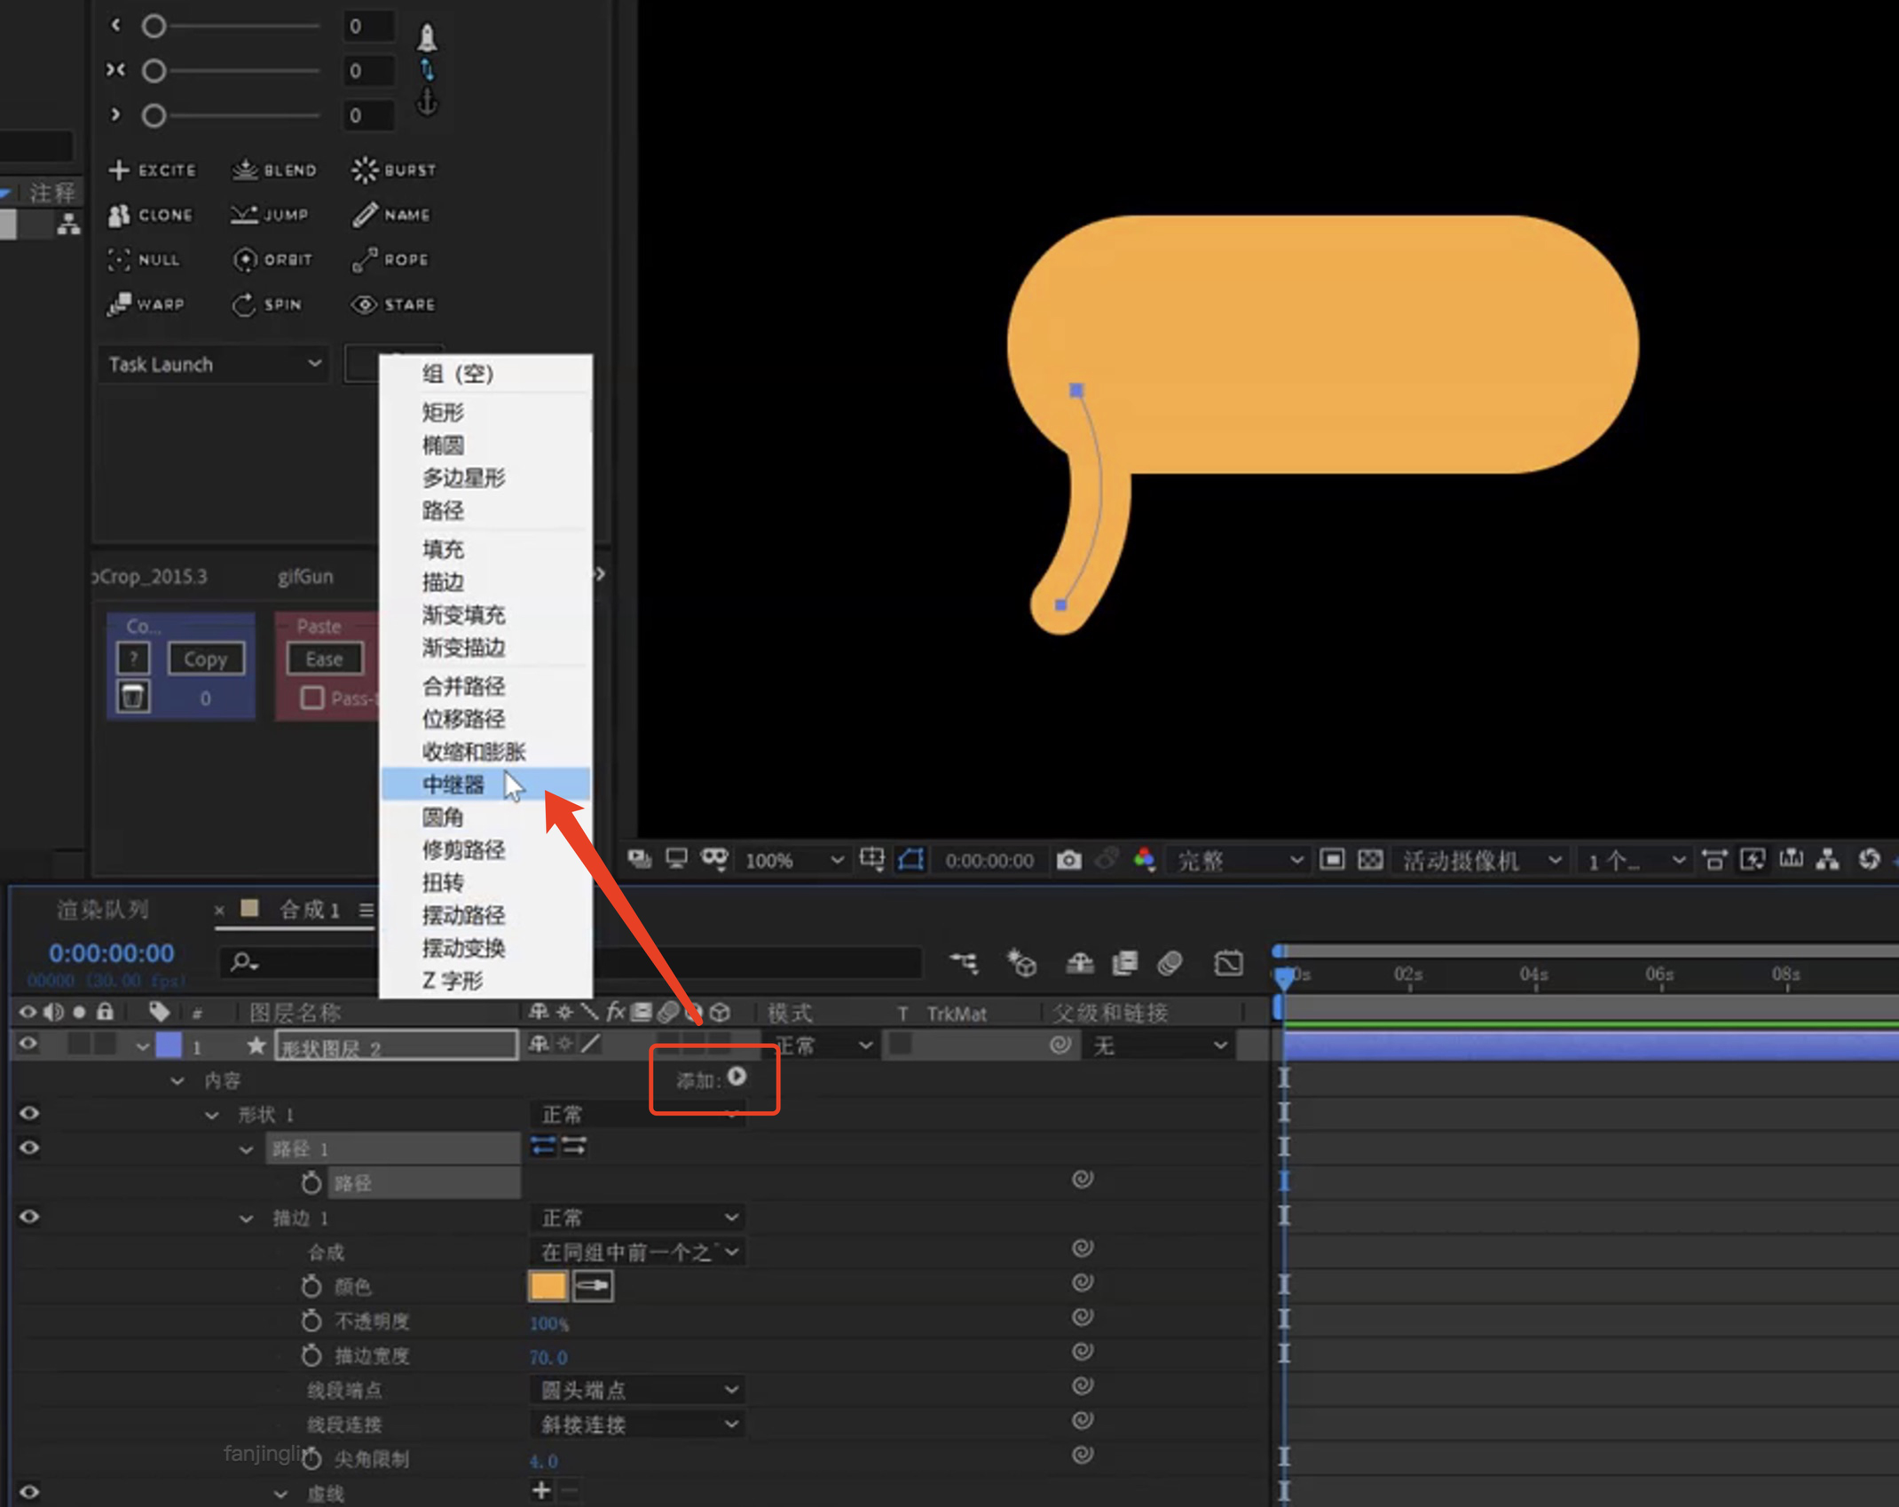Click the Copy button in ease panel
The width and height of the screenshot is (1899, 1507).
[x=206, y=659]
